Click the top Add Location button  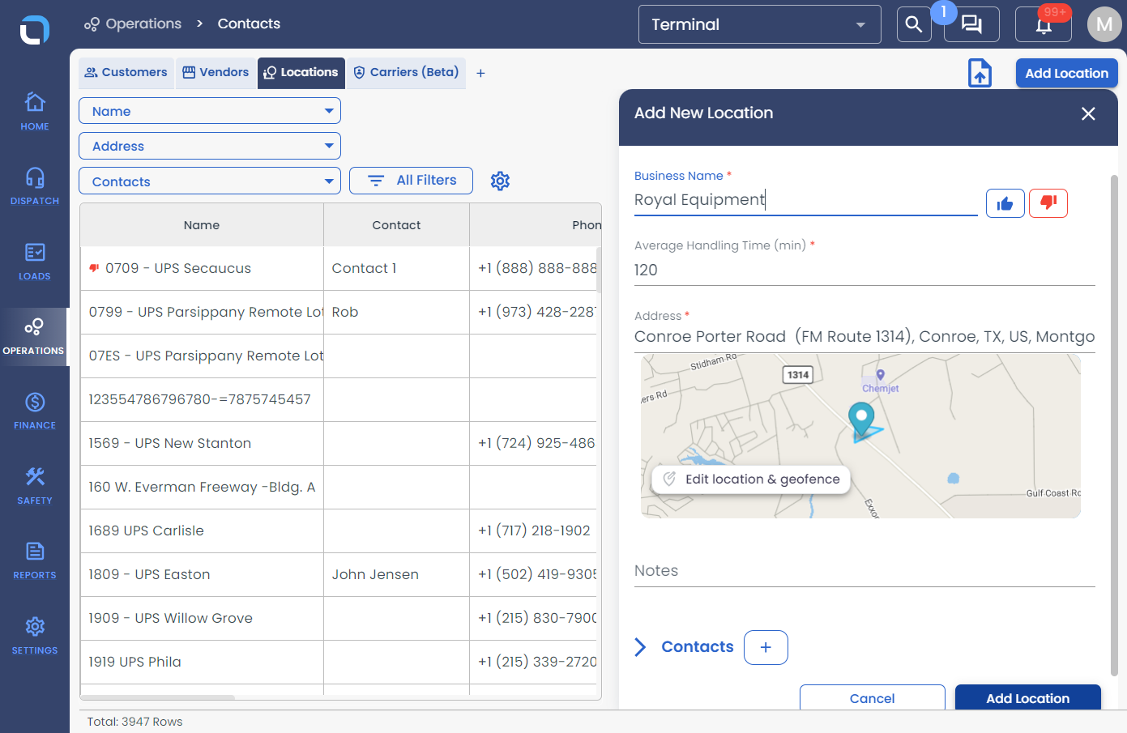(1067, 73)
